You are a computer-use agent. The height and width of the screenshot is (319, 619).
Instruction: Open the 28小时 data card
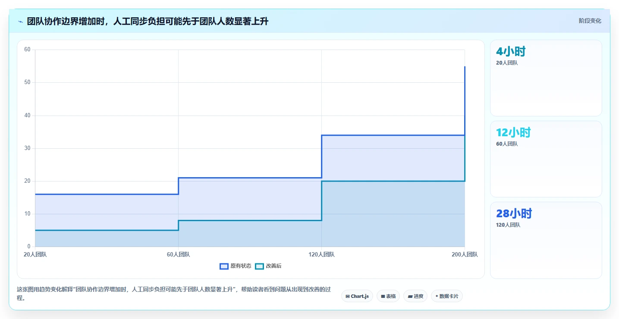tap(546, 240)
